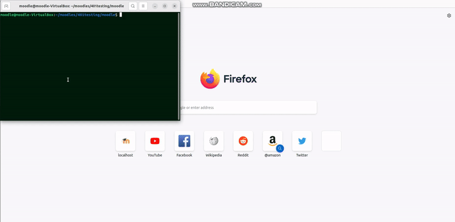The height and width of the screenshot is (222, 455).
Task: Minimize the terminal window
Action: 155,6
